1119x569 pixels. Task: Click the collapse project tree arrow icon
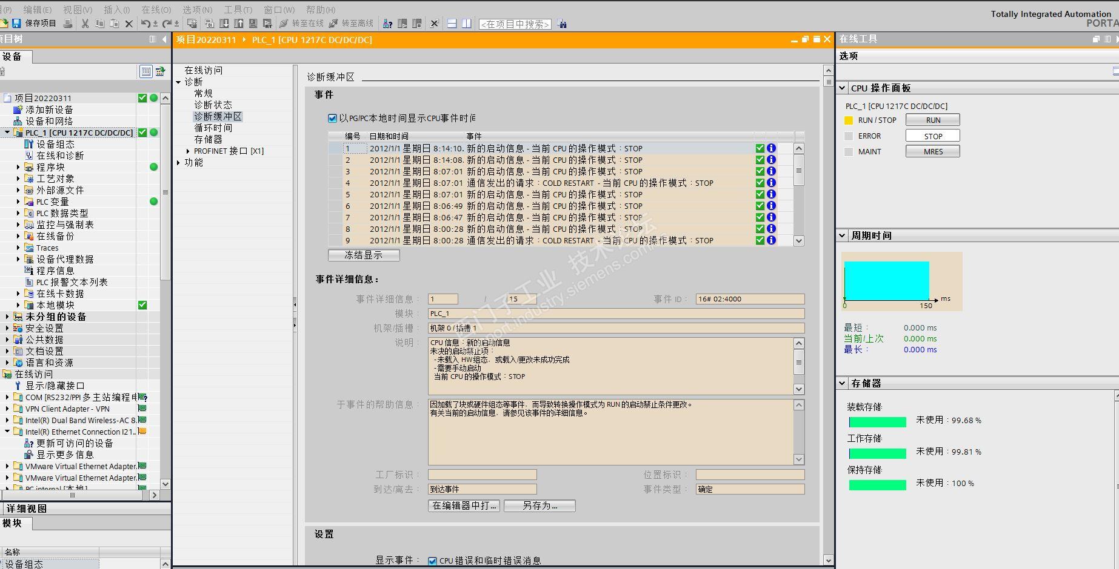(164, 39)
